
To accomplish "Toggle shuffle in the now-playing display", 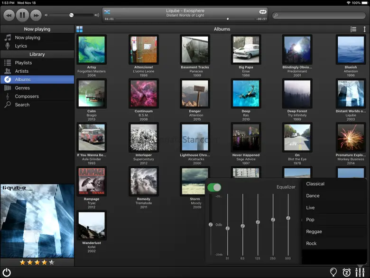I will (x=107, y=12).
